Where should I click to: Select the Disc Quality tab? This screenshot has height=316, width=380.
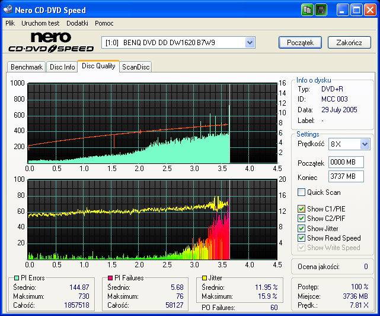[98, 66]
